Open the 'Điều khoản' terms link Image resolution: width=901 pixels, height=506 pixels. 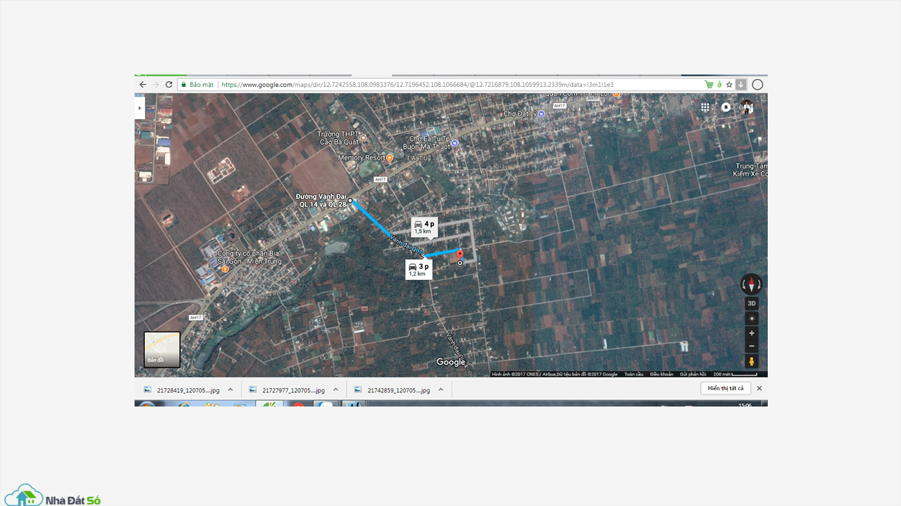(662, 374)
